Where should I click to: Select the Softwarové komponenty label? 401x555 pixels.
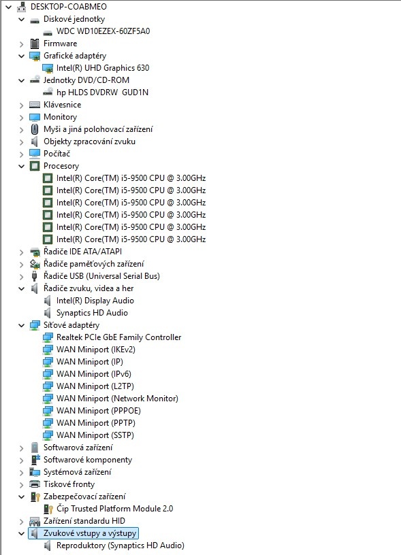point(88,460)
